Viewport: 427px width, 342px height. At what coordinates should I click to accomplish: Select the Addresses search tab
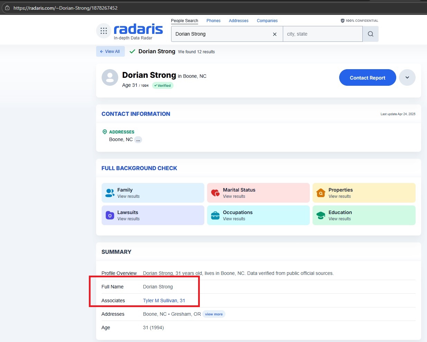click(x=239, y=21)
